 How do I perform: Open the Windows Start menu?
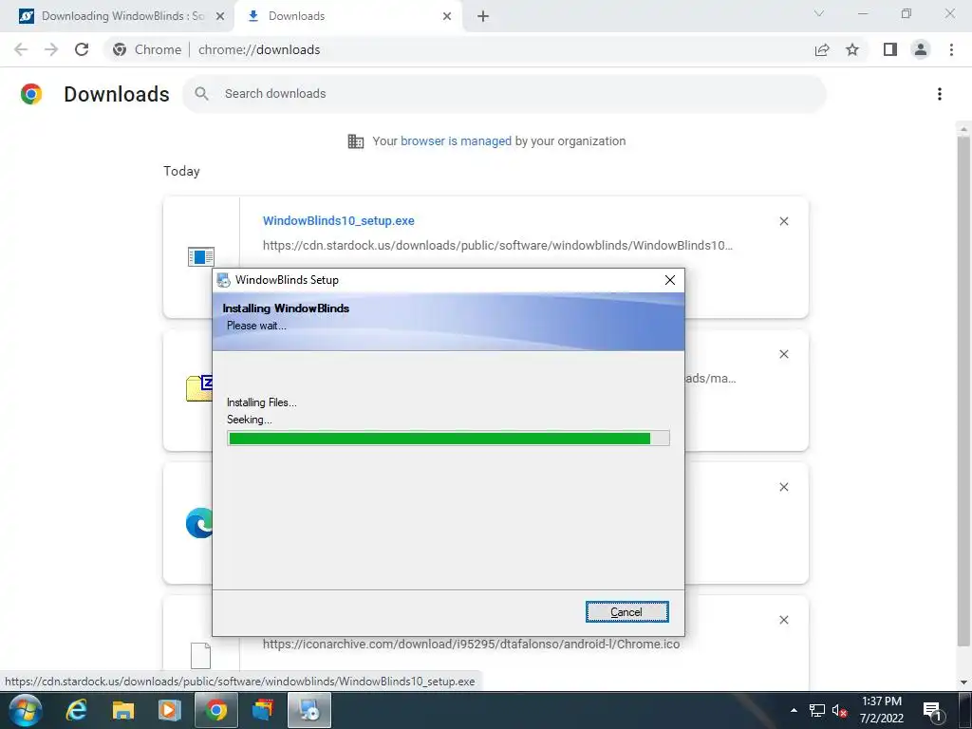coord(26,710)
